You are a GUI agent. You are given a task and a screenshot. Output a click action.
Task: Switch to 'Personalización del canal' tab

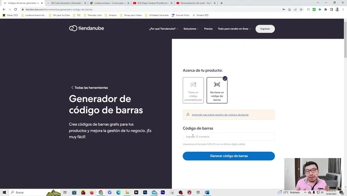196,3
